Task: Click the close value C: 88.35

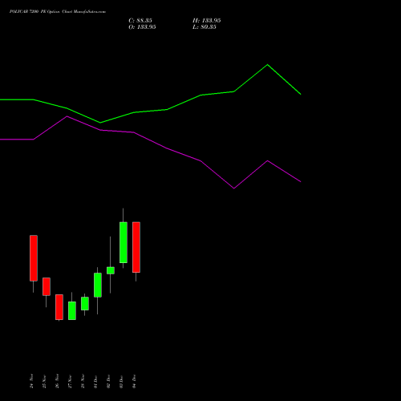Action: tap(140, 21)
